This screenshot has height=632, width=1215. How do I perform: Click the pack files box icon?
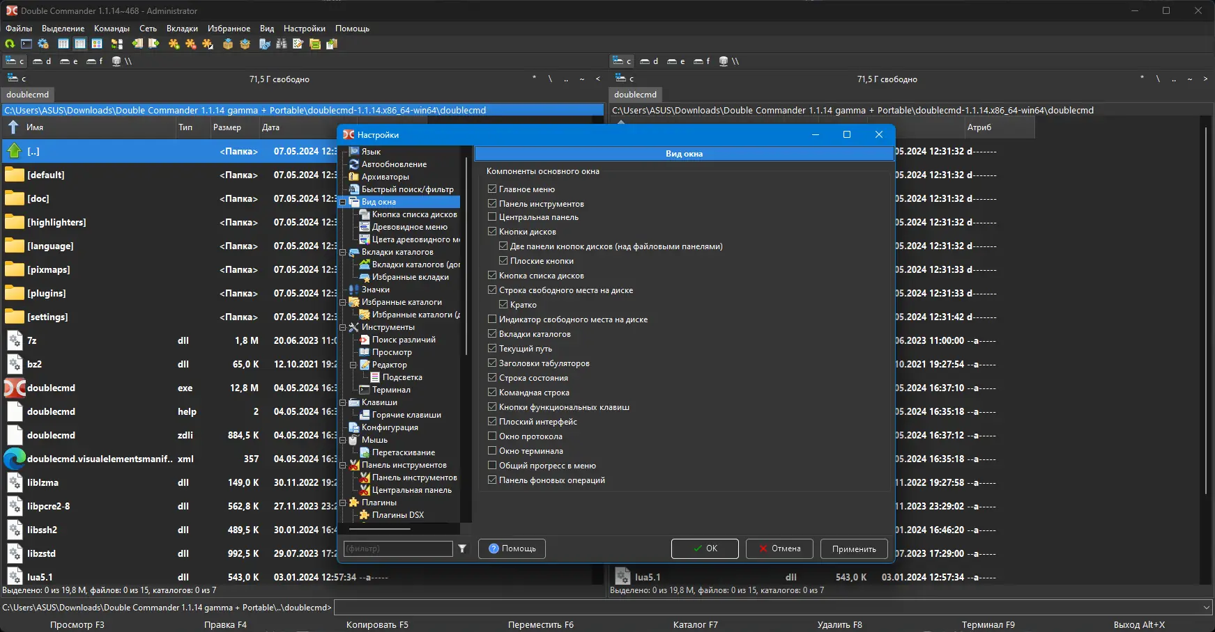click(228, 44)
